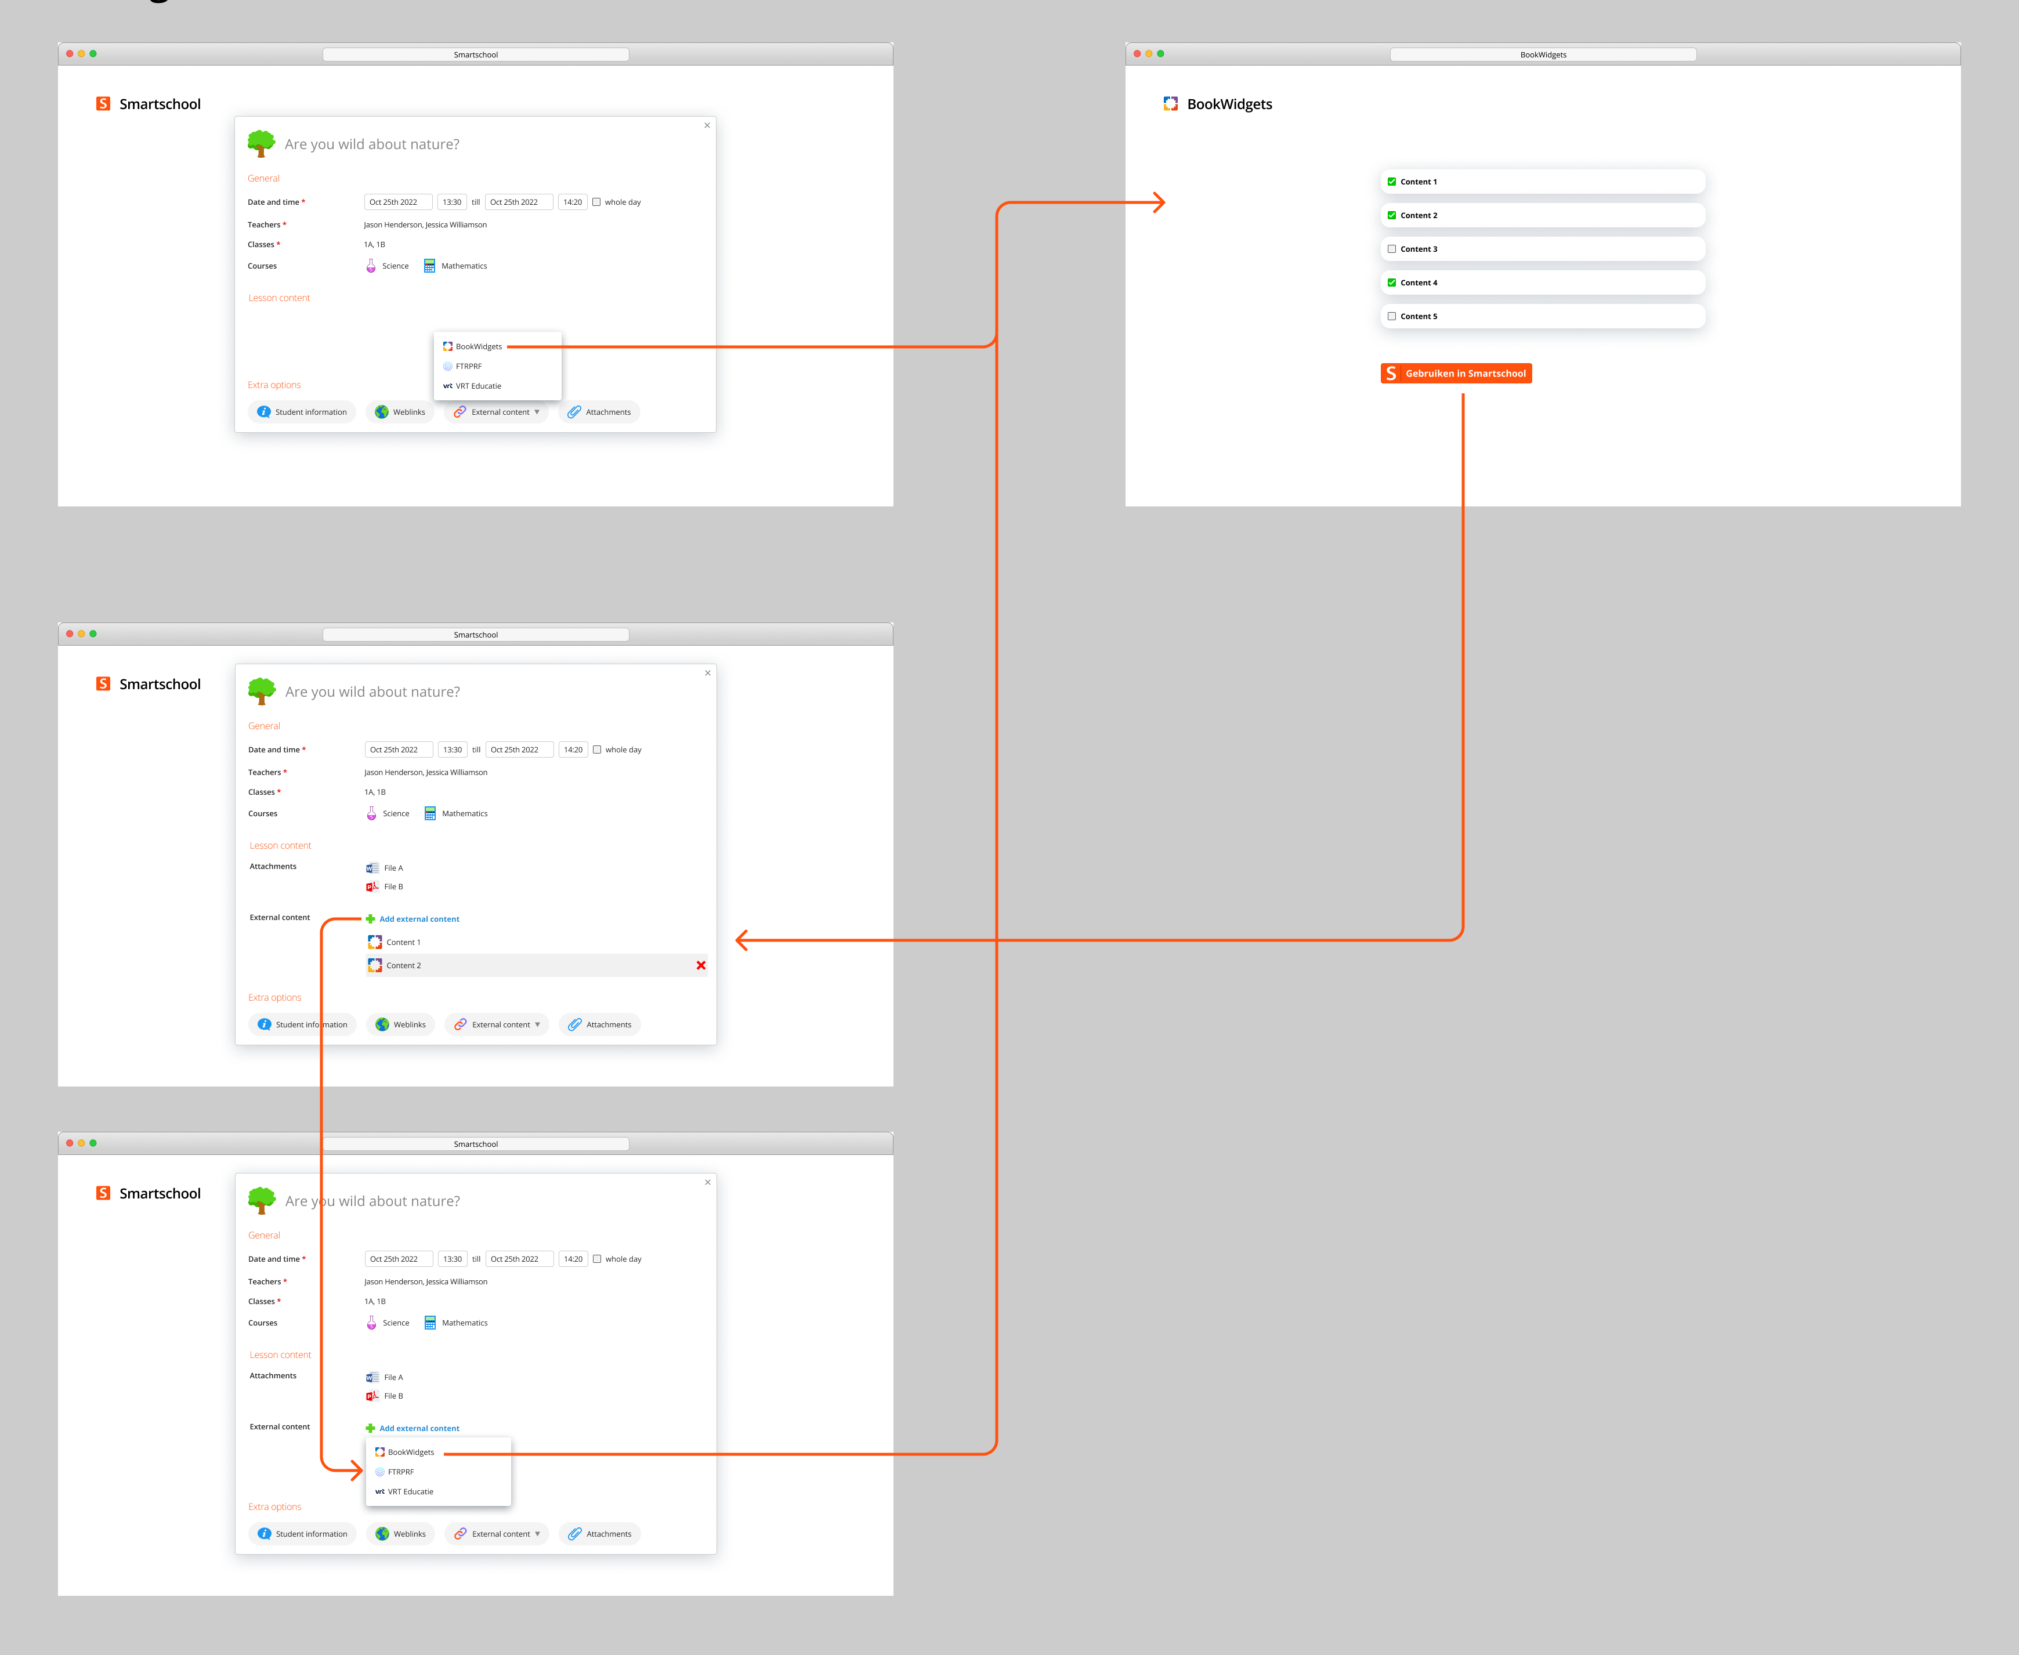
Task: Check the Content 3 checkbox
Action: 1392,249
